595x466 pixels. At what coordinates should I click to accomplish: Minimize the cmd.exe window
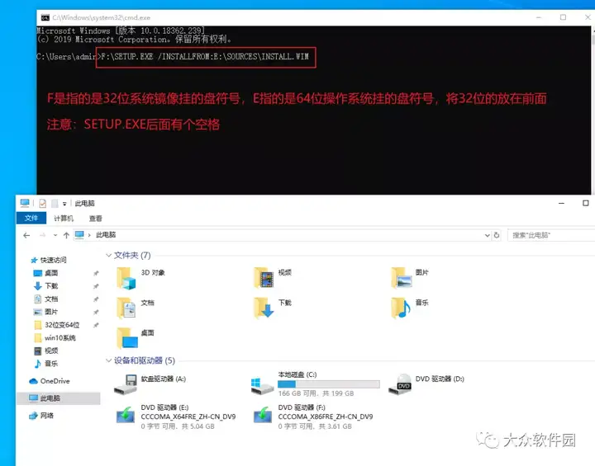pyautogui.click(x=539, y=17)
